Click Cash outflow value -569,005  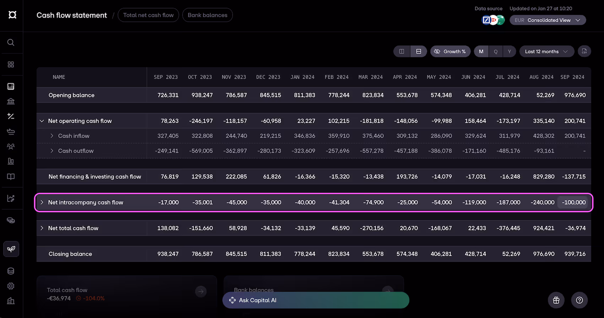click(x=201, y=151)
